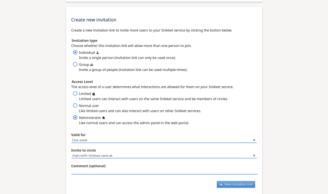Click the New invitation link button
This screenshot has width=328, height=194.
(236, 184)
